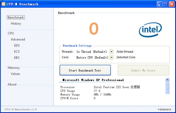Click the 'CPU-M Score' label

[x=69, y=98]
